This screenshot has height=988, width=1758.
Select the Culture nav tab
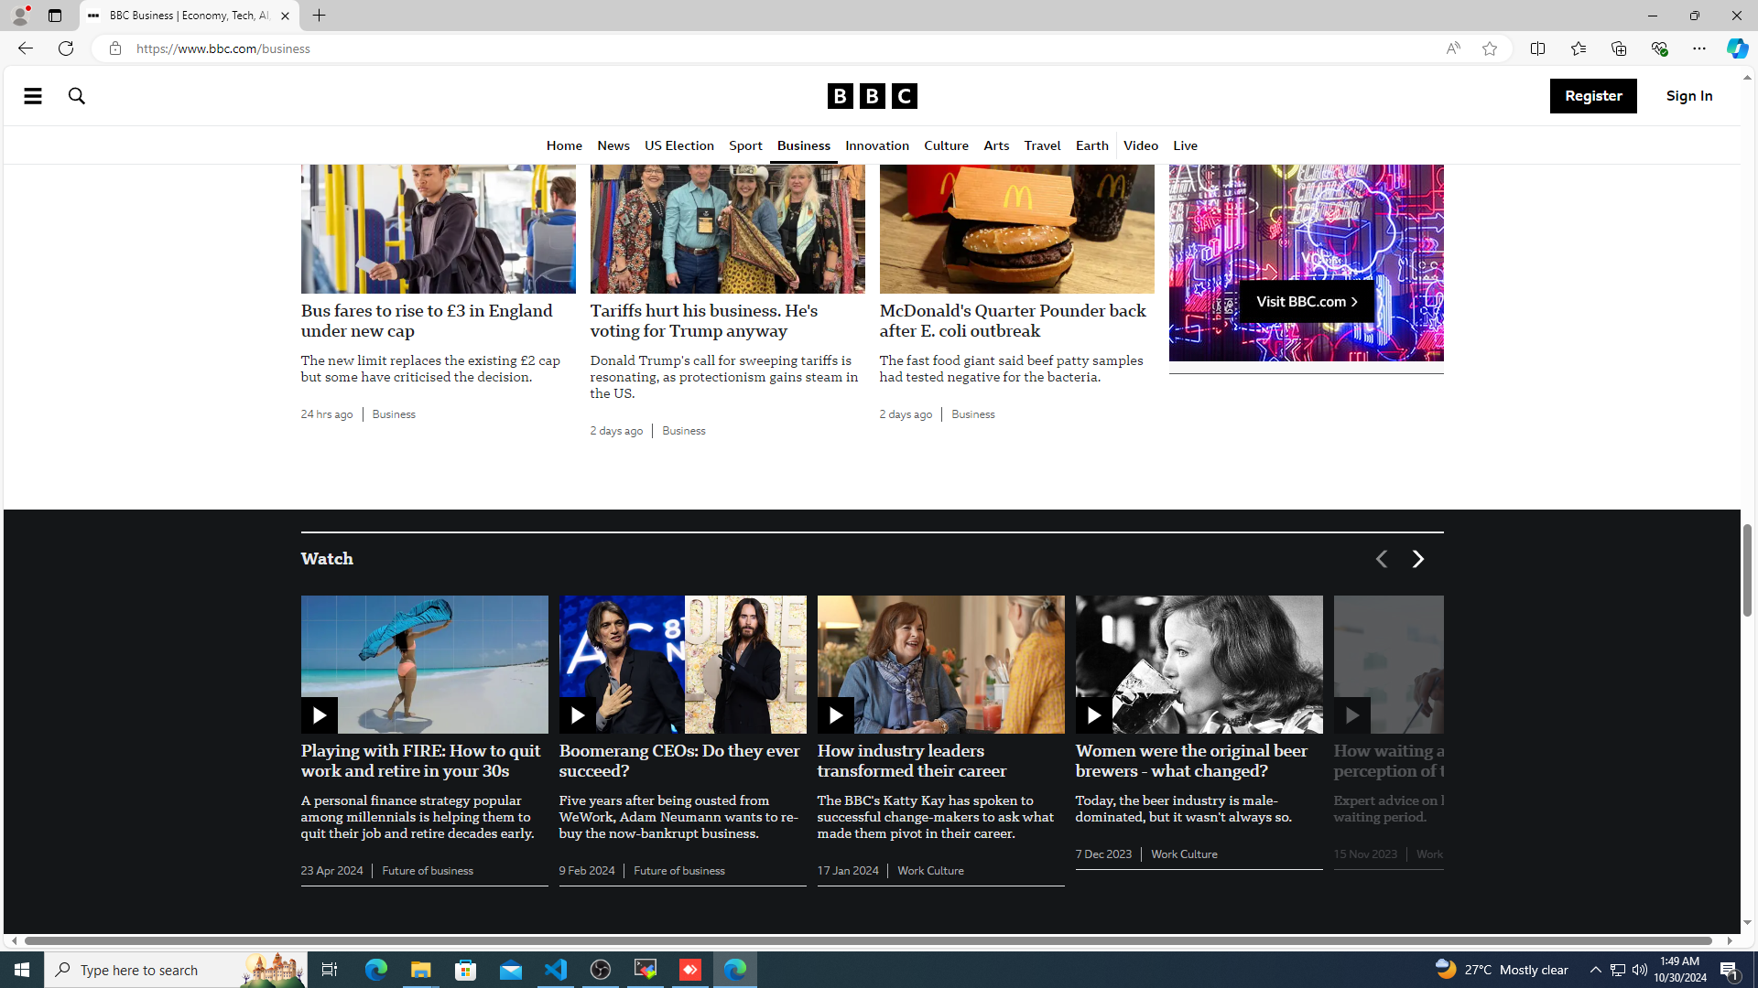[x=946, y=145]
